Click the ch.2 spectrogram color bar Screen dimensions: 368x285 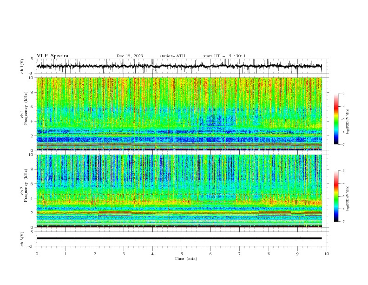pyautogui.click(x=336, y=196)
